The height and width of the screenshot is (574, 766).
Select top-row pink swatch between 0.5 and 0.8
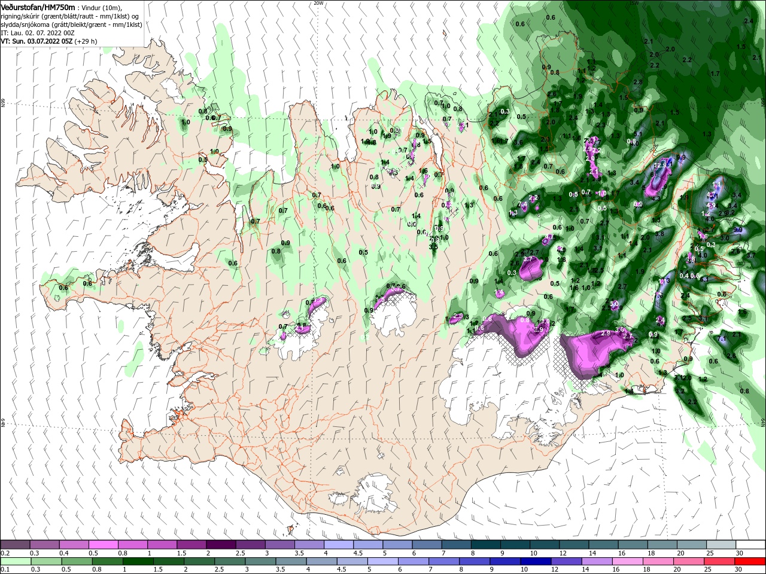(103, 545)
